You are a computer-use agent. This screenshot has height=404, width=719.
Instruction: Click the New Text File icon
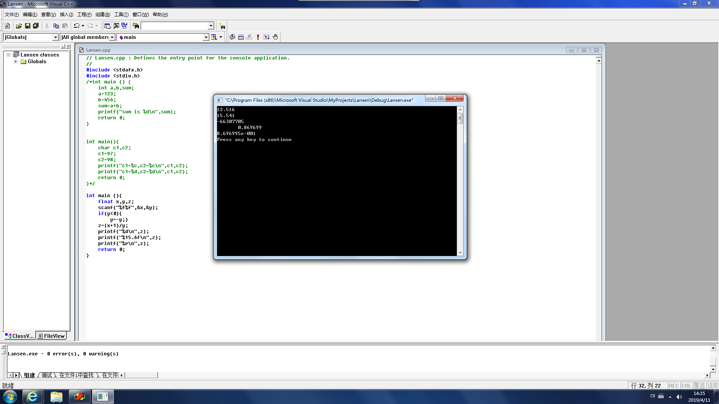[7, 26]
